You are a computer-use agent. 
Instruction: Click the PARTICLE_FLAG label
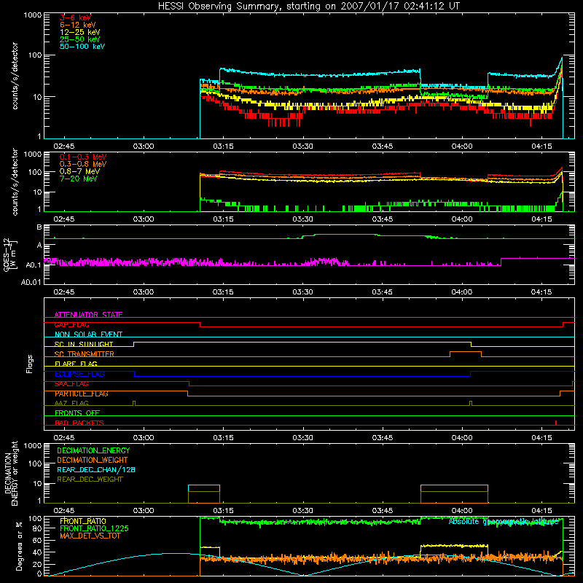coord(82,394)
